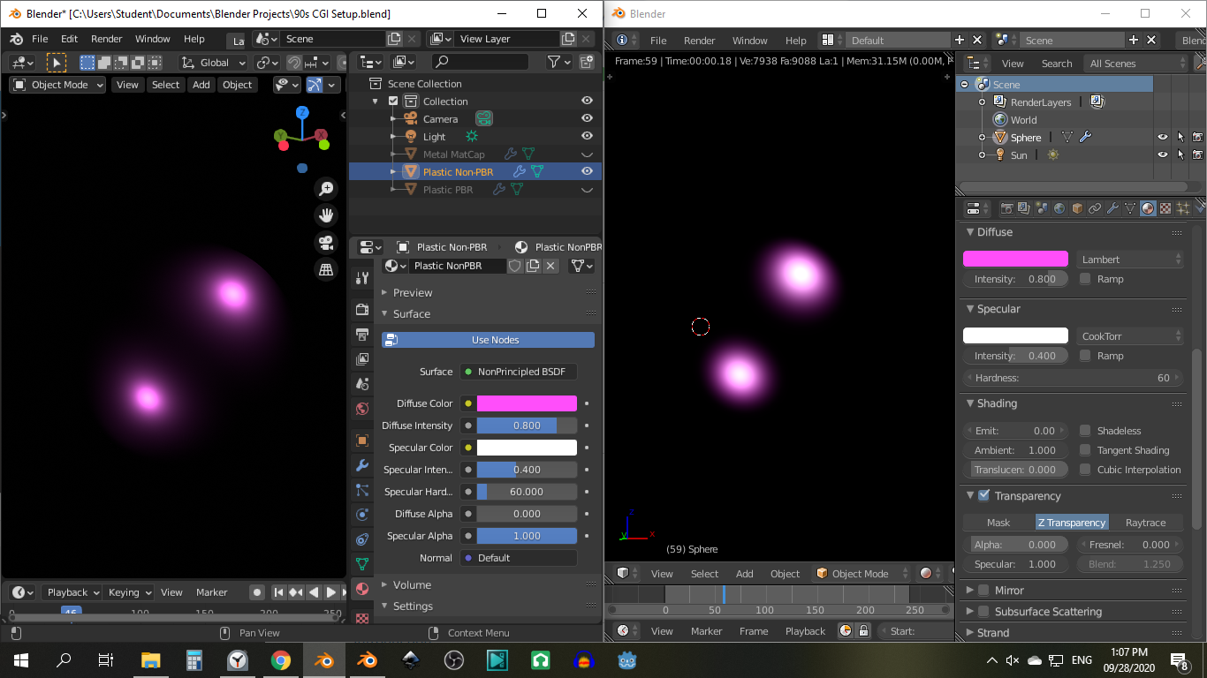The width and height of the screenshot is (1207, 678).
Task: Open All Scenes display mode dropdown
Action: click(1137, 64)
